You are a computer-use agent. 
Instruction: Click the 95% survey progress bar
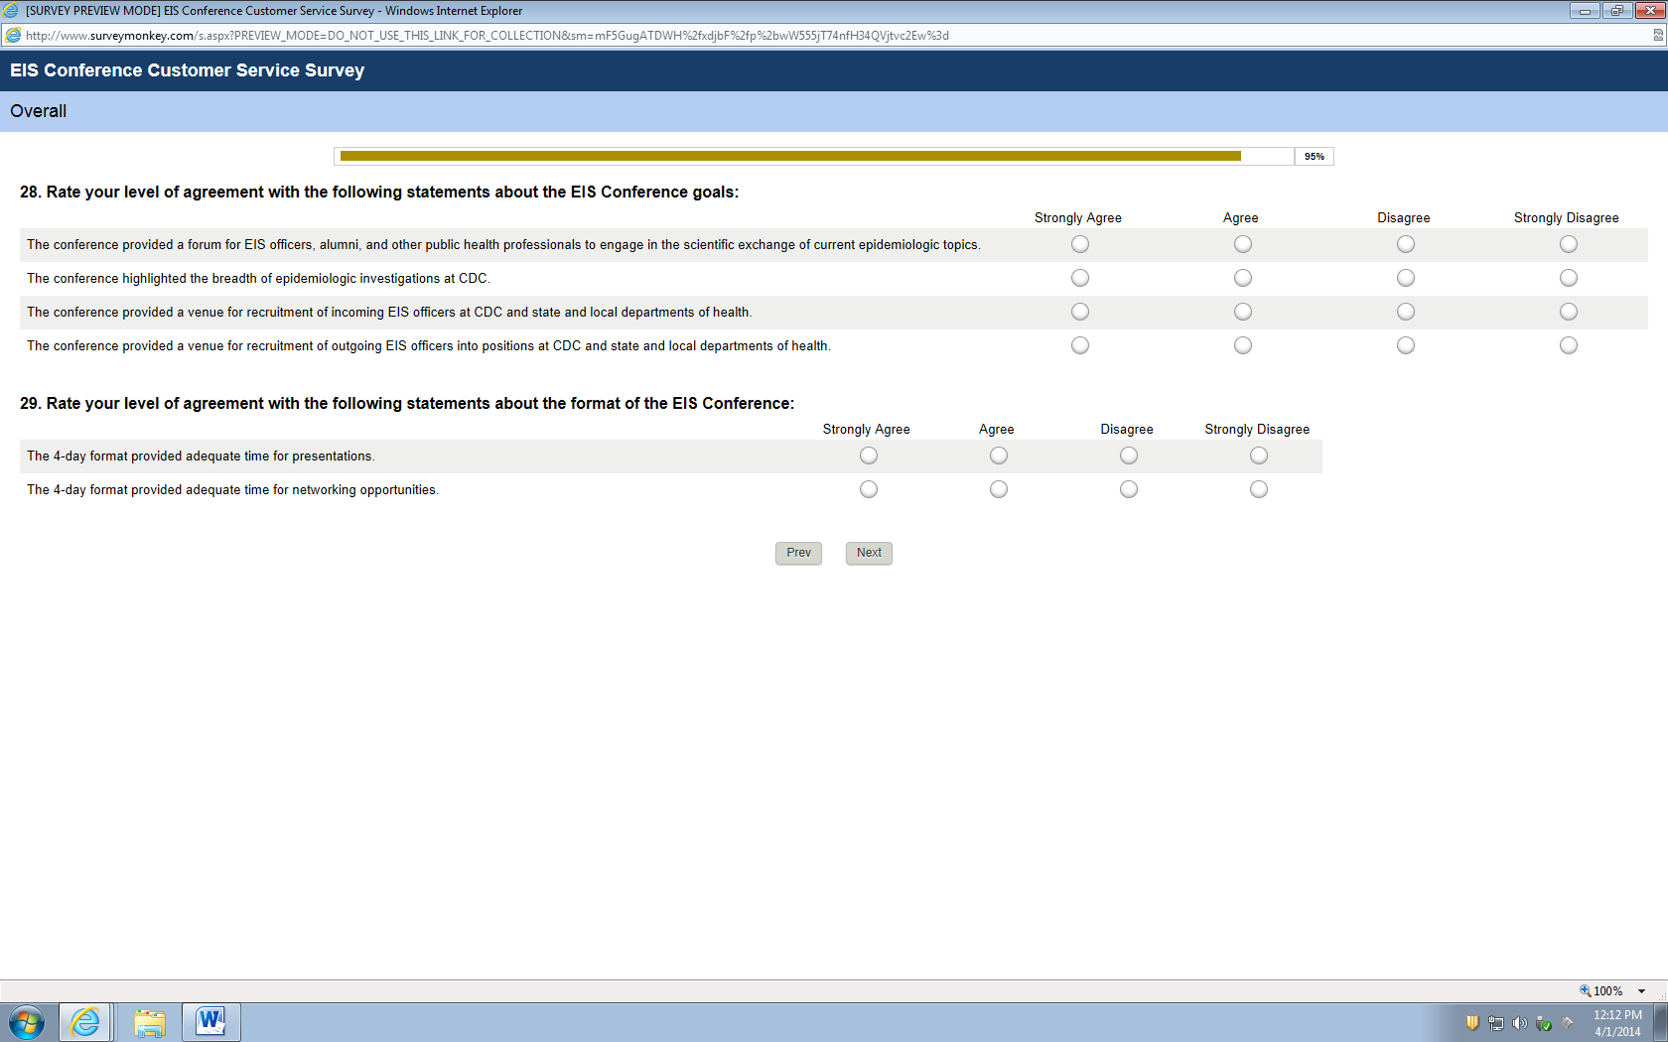click(833, 156)
